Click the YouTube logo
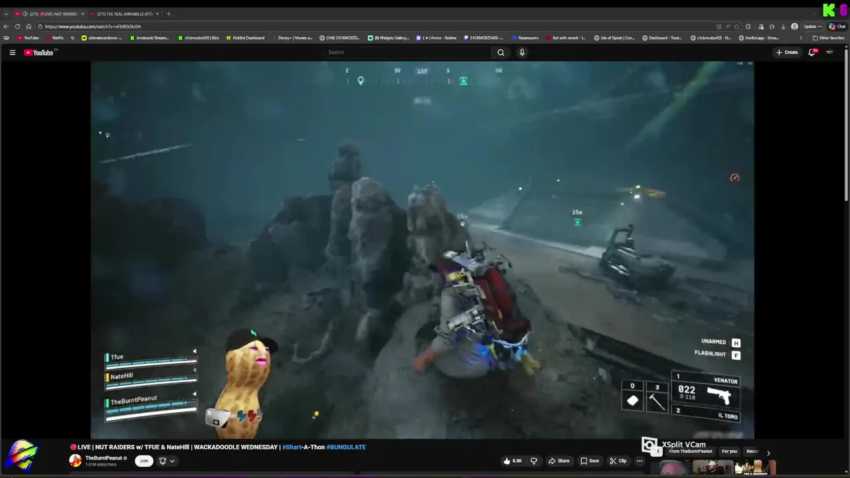850x478 pixels. tap(39, 52)
